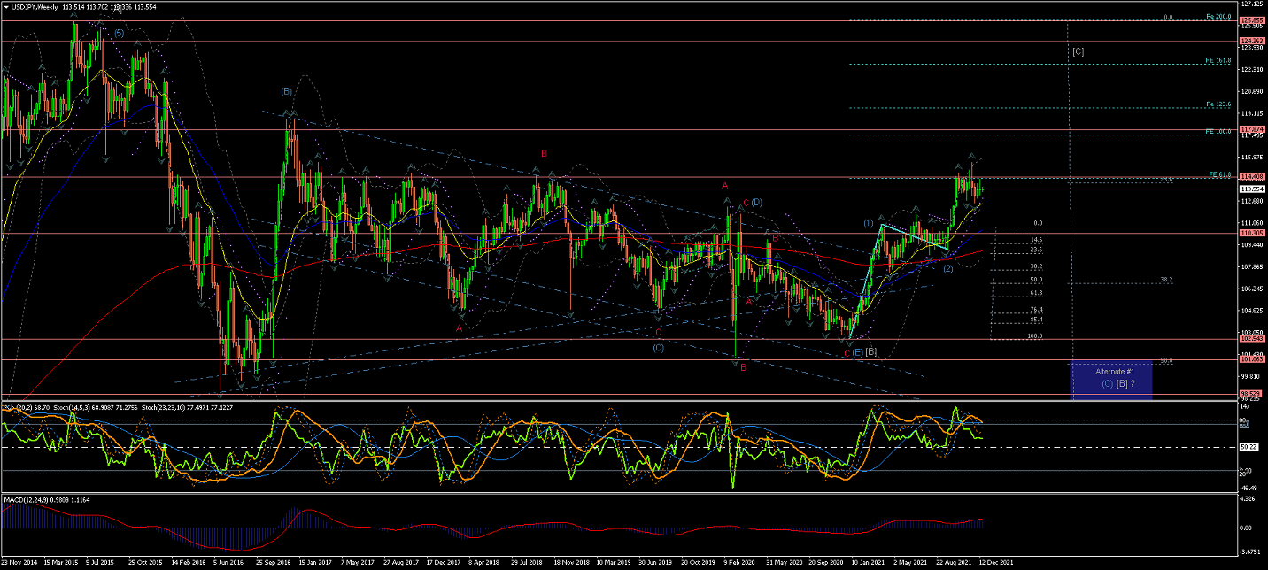The width and height of the screenshot is (1268, 570).
Task: Click the FE 100.0 Fibonacci expansion label
Action: (x=1219, y=132)
